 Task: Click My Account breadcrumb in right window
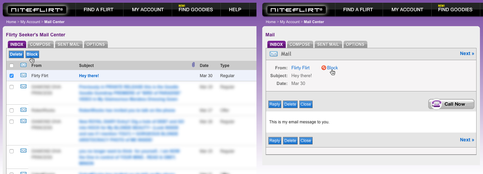pyautogui.click(x=290, y=22)
